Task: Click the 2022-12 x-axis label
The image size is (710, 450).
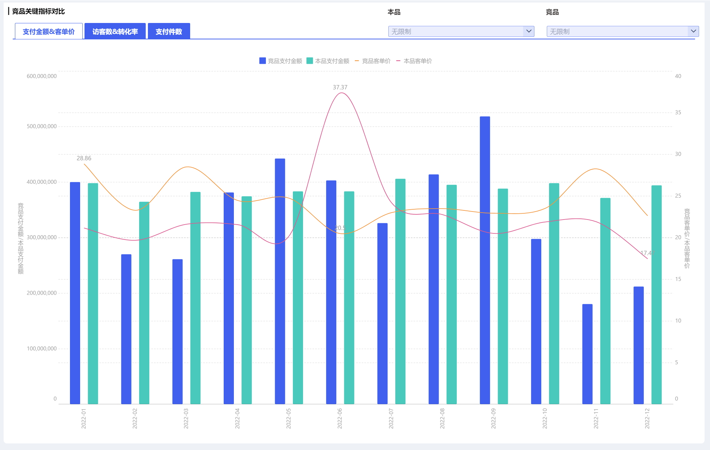Action: 647,418
